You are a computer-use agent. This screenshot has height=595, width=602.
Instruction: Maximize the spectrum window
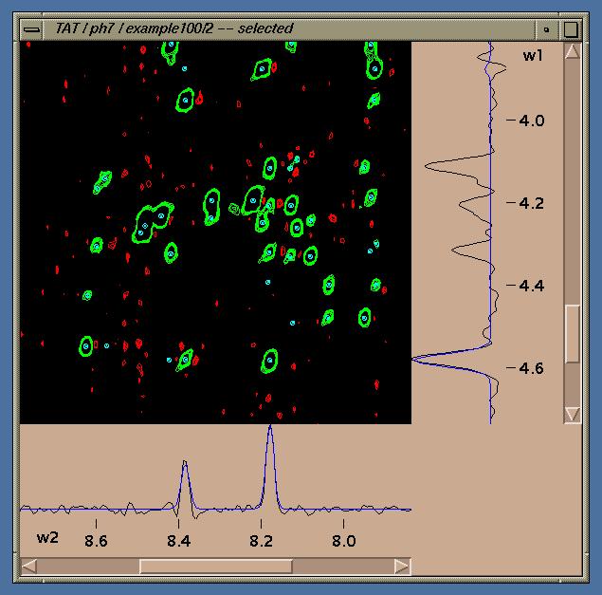pyautogui.click(x=571, y=28)
